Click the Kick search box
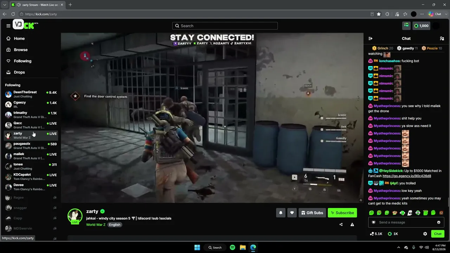This screenshot has height=253, width=450. click(225, 26)
